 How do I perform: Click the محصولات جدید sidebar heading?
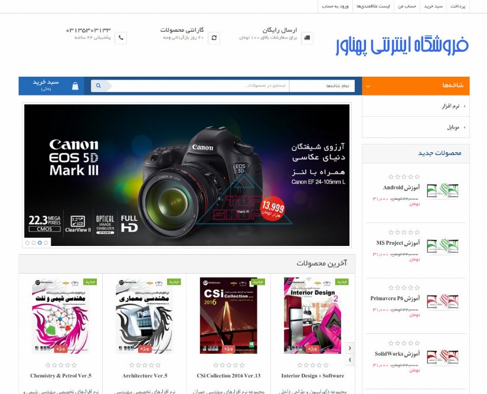click(439, 153)
